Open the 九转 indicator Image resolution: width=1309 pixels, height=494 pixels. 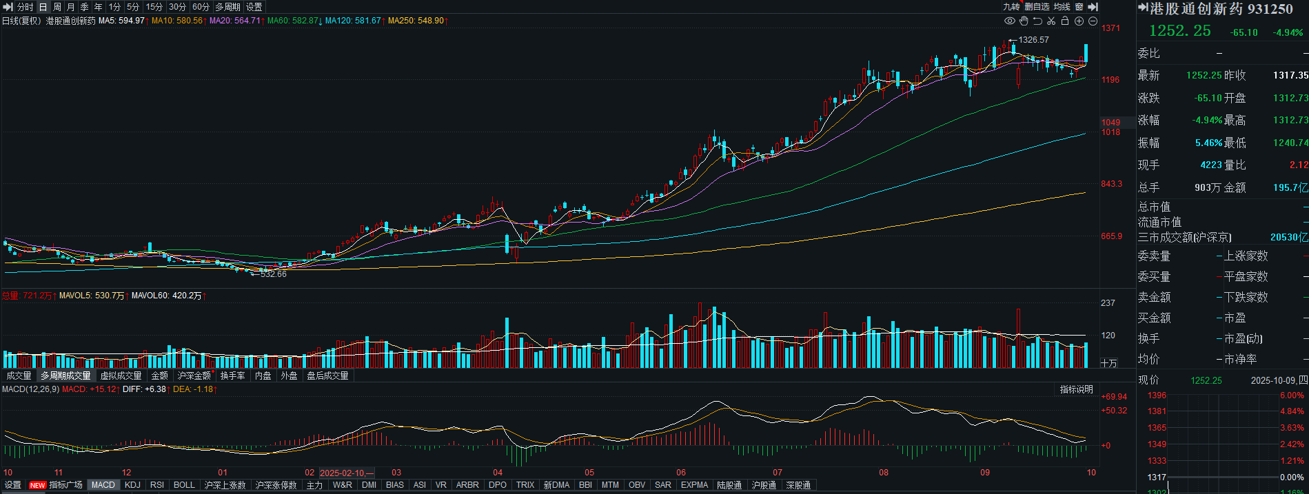pos(1011,7)
